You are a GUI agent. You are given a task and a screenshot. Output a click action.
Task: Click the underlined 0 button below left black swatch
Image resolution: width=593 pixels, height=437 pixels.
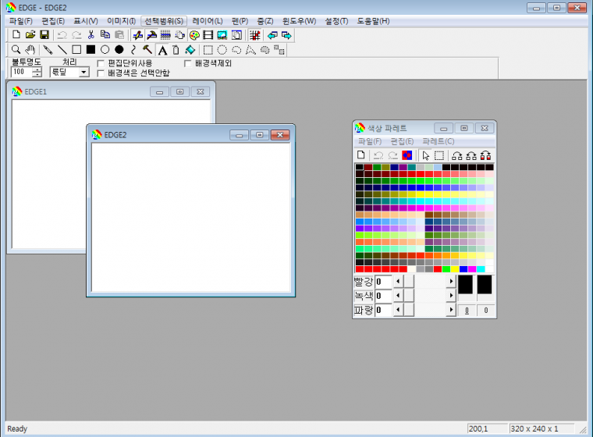coord(467,311)
